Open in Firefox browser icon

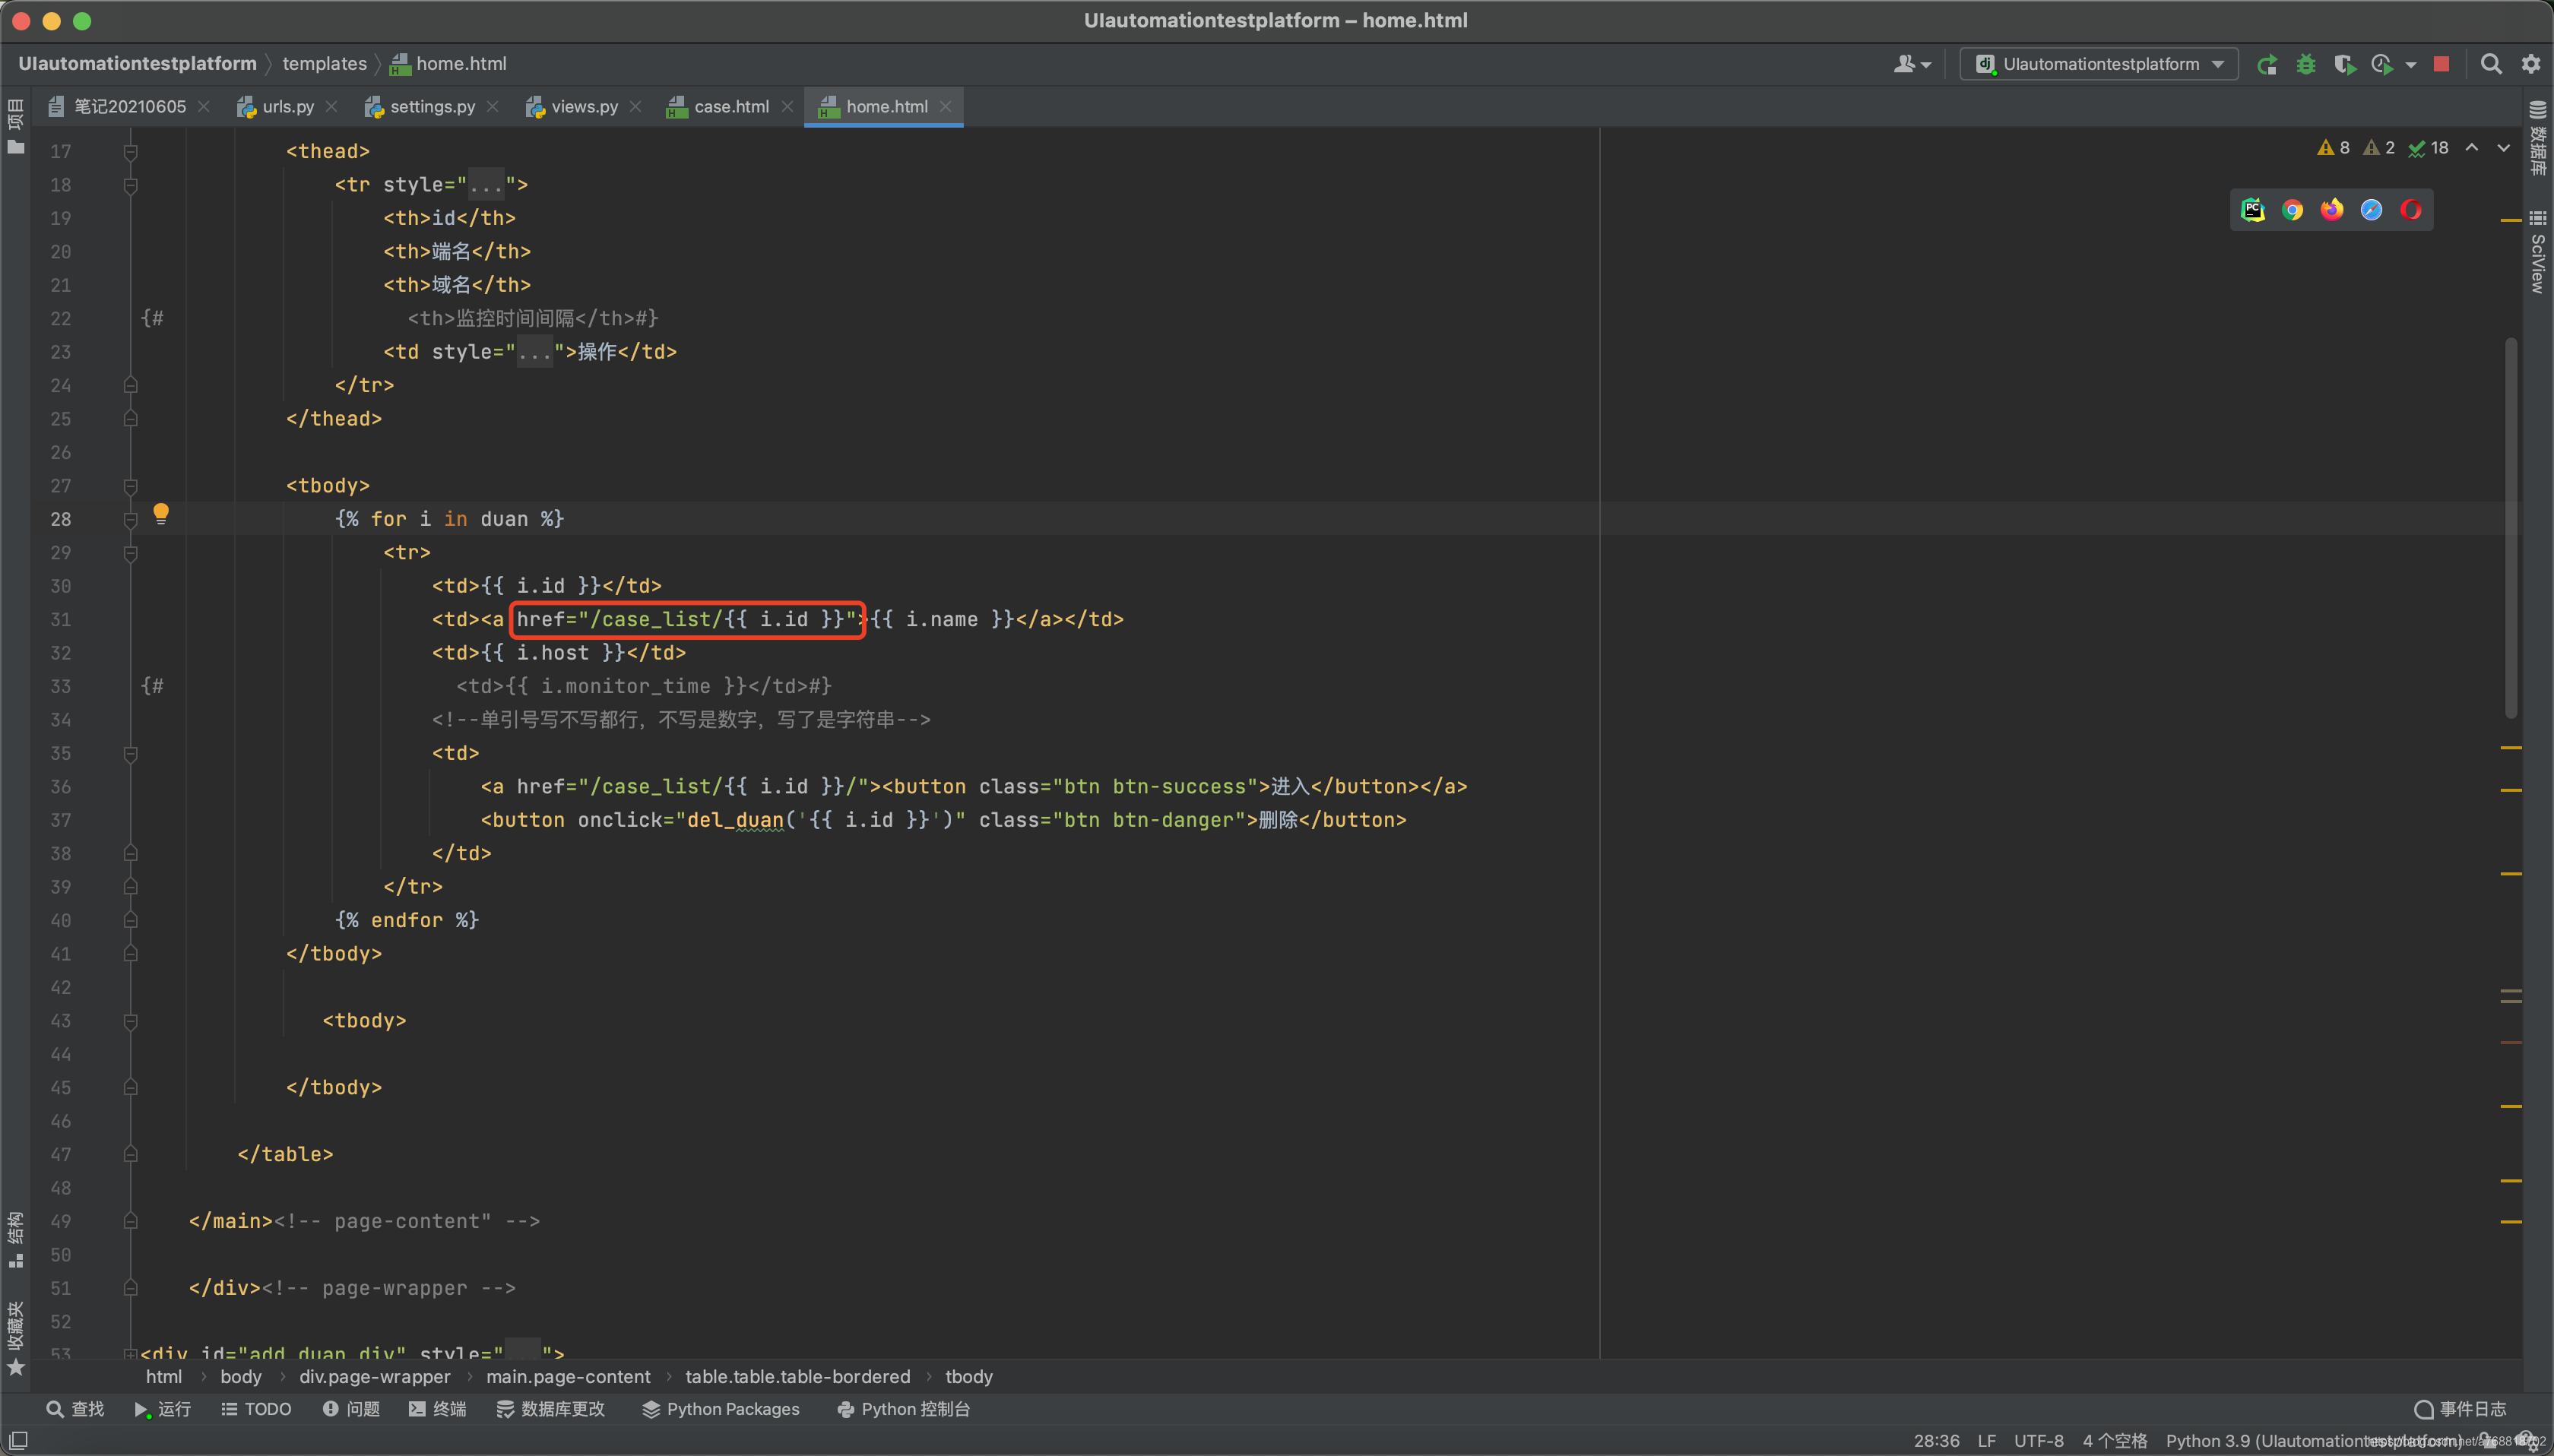(2332, 210)
